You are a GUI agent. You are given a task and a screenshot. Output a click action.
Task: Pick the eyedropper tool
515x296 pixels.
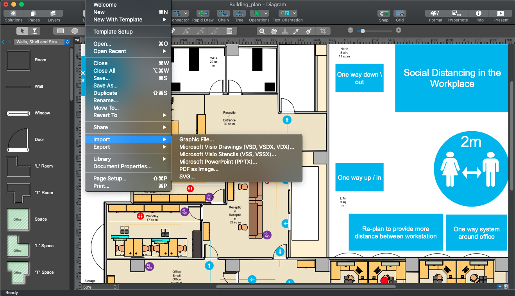296,31
